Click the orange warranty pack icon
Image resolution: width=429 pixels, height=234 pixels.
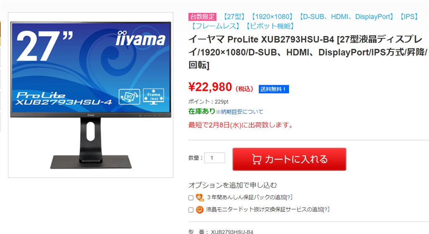200,197
